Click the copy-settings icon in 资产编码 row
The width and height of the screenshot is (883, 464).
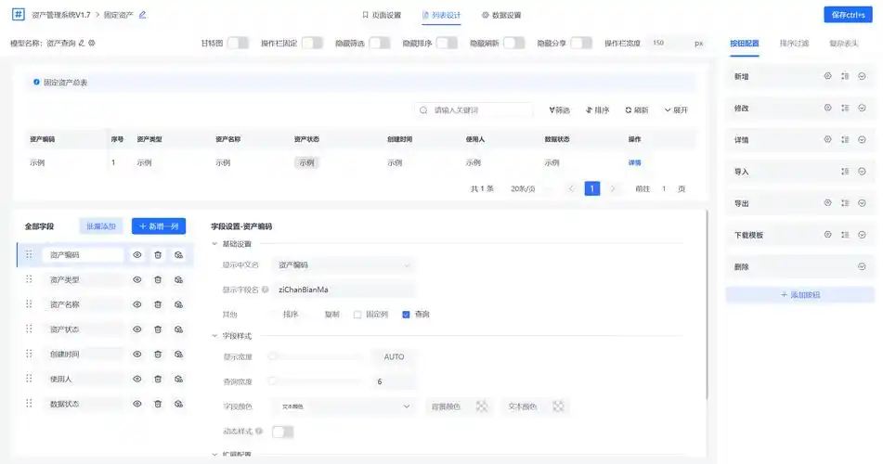(x=178, y=255)
